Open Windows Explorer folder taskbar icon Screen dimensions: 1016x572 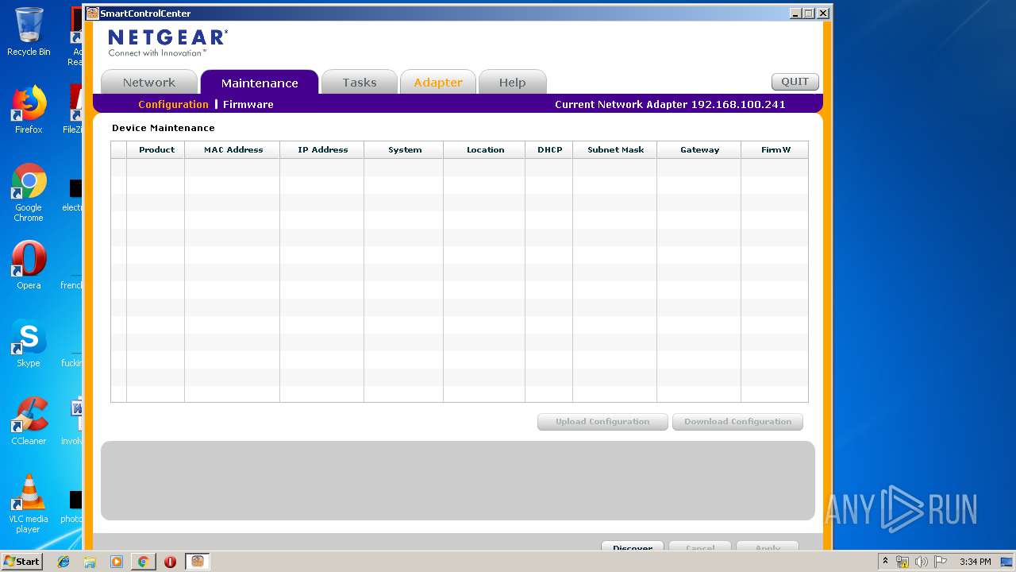click(x=90, y=562)
